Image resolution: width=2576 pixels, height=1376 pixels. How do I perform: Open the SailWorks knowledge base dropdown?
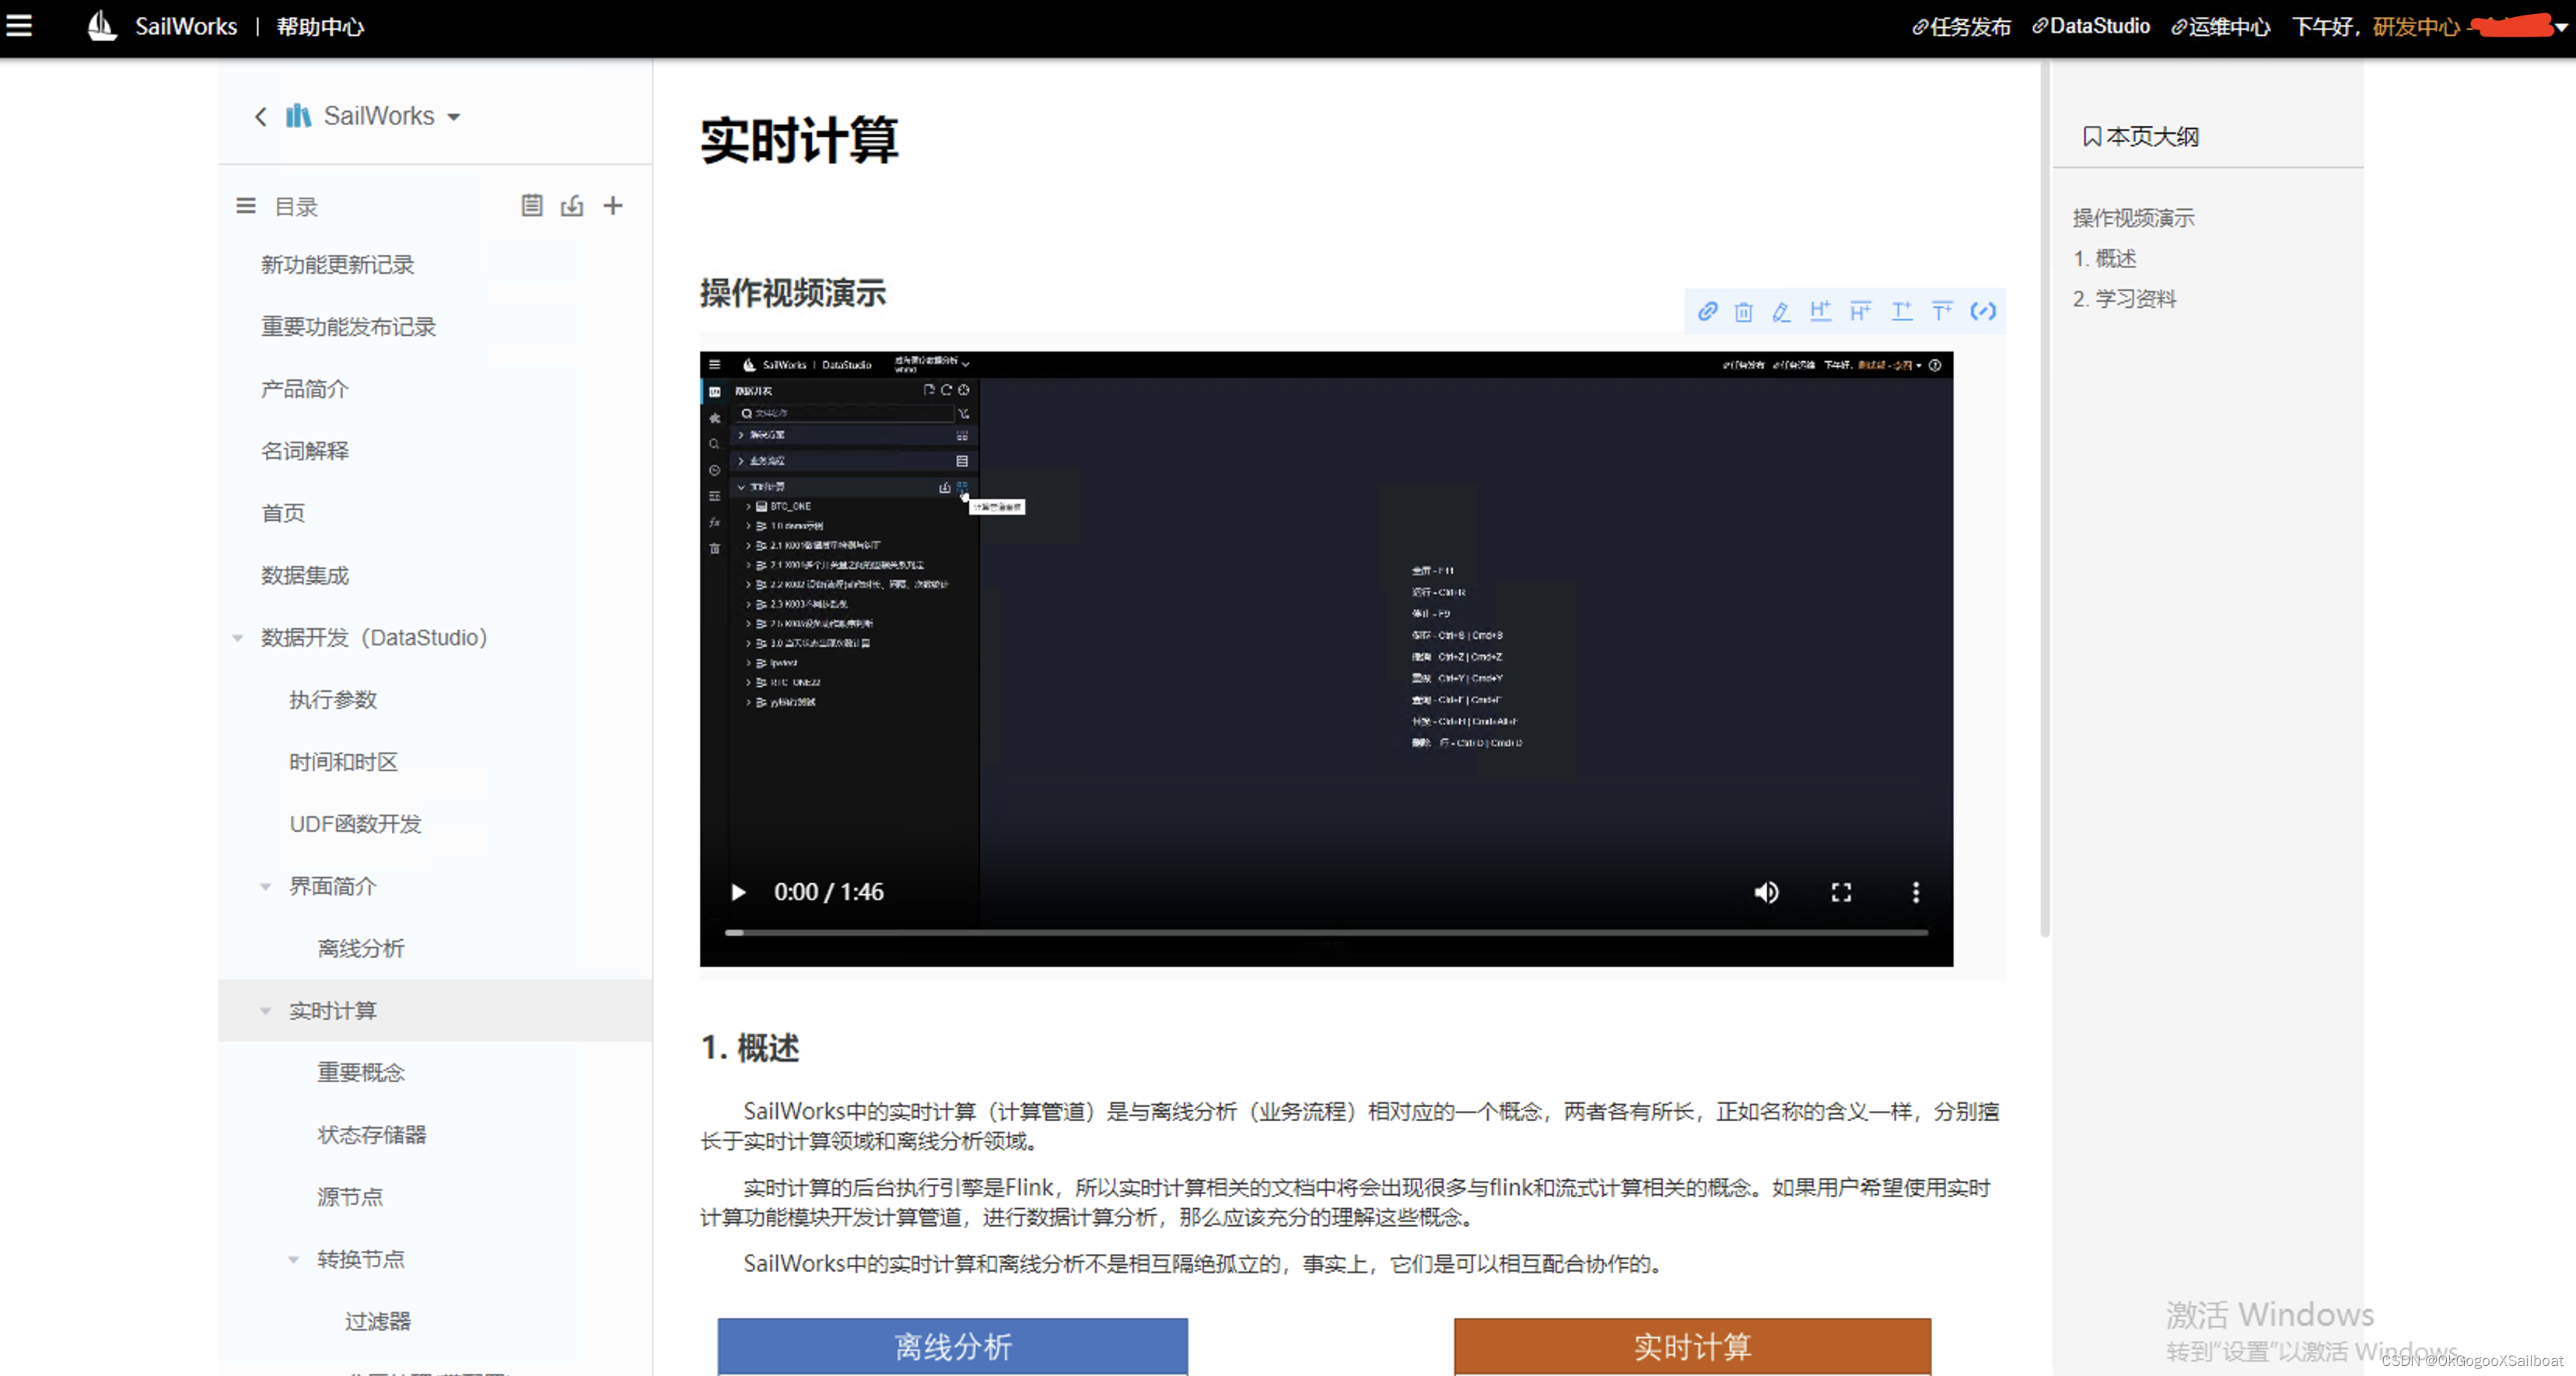pyautogui.click(x=454, y=117)
